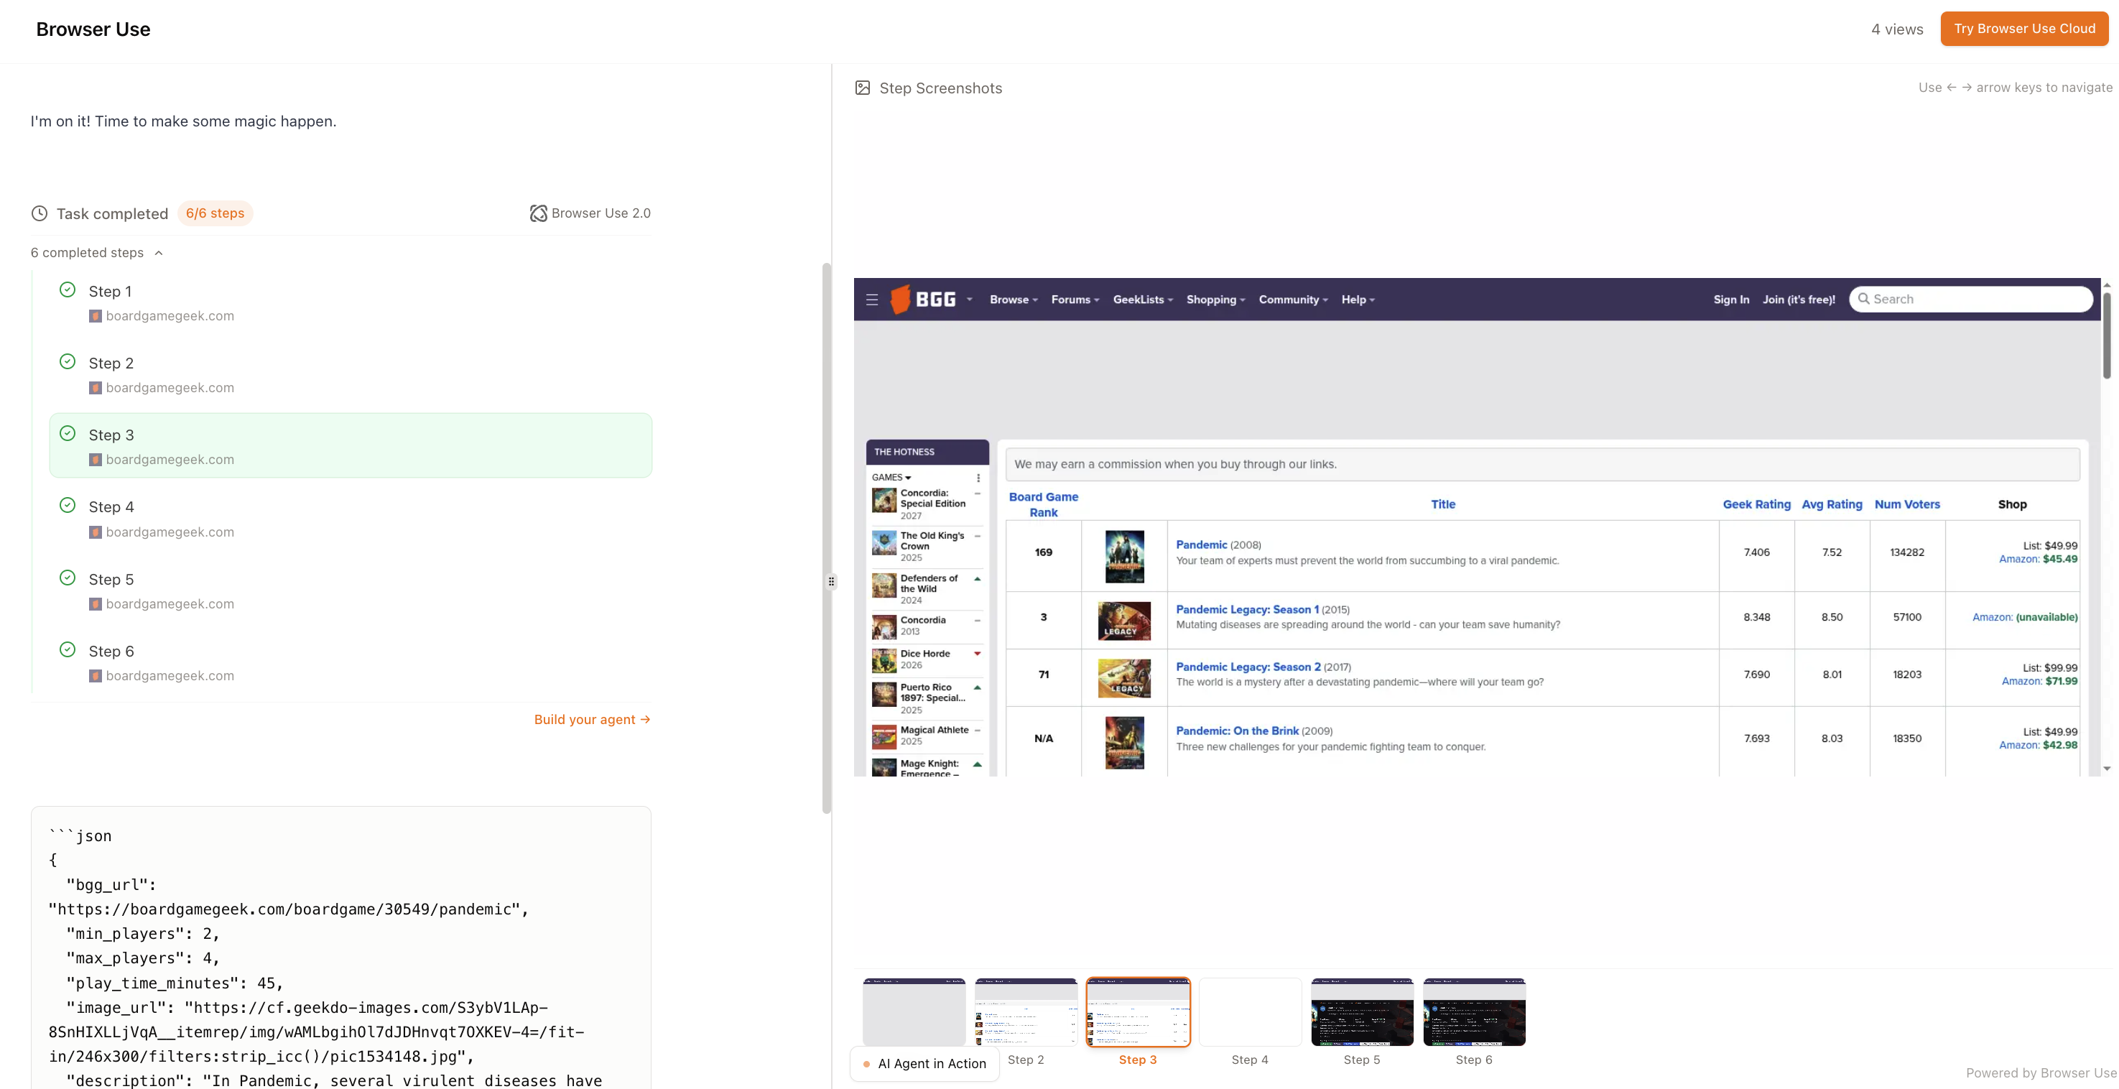The image size is (2119, 1089).
Task: Click the BGG Search input field
Action: pyautogui.click(x=1974, y=300)
